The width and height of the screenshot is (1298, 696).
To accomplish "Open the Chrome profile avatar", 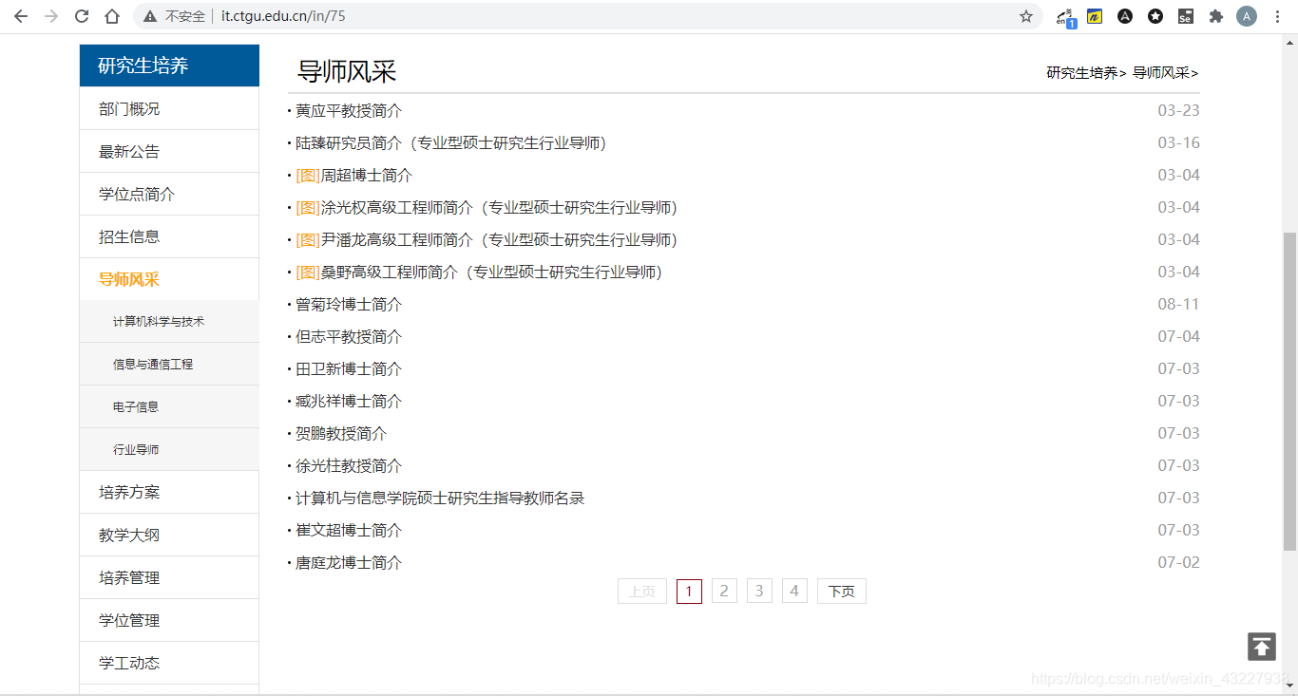I will [x=1246, y=16].
